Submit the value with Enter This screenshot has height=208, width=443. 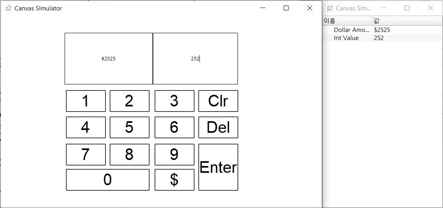[218, 167]
